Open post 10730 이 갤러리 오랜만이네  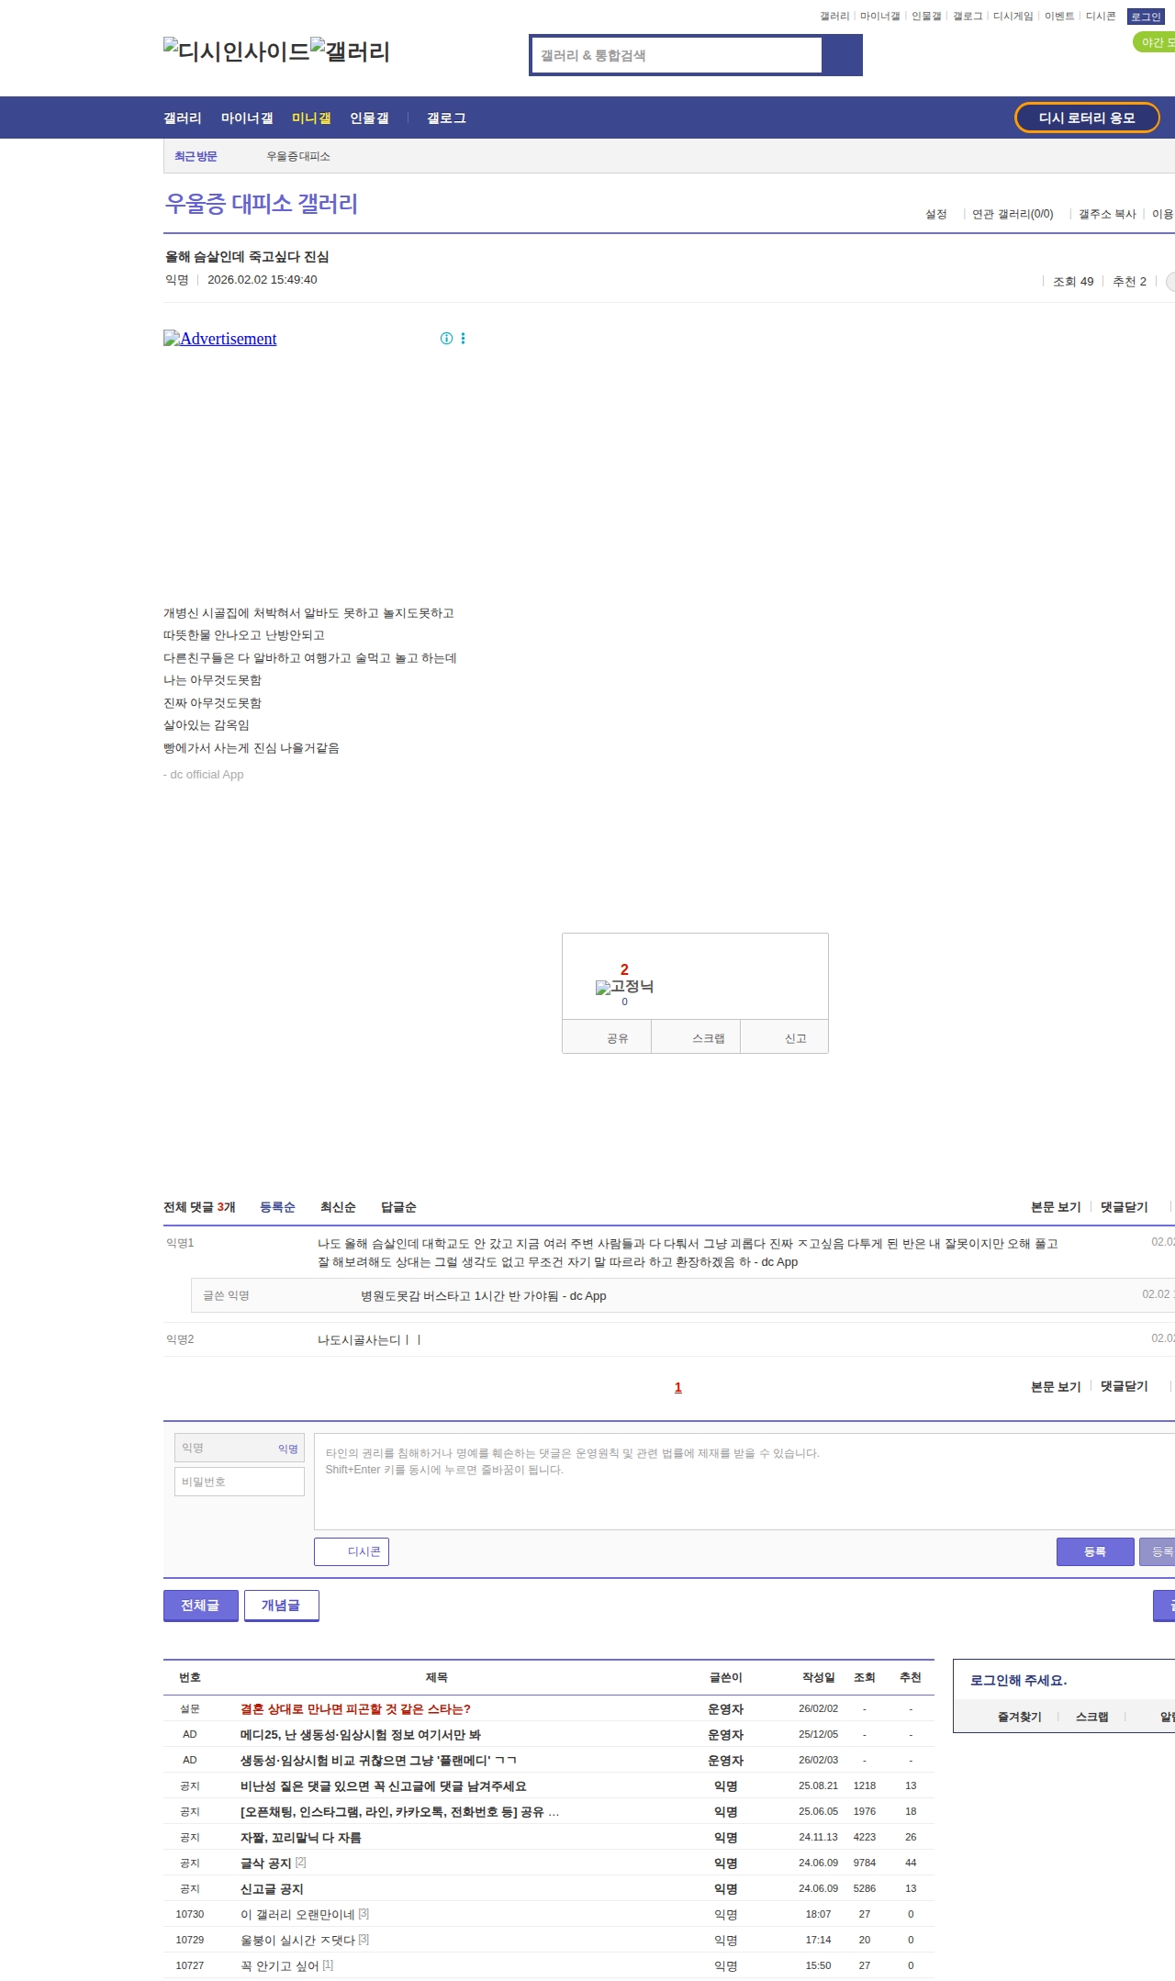tap(297, 1915)
